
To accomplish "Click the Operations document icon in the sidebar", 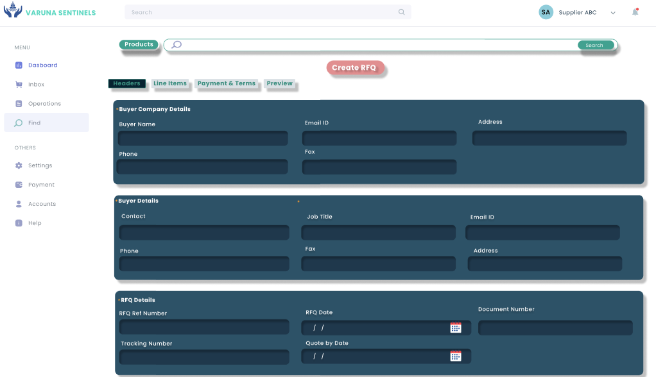I will pos(19,104).
